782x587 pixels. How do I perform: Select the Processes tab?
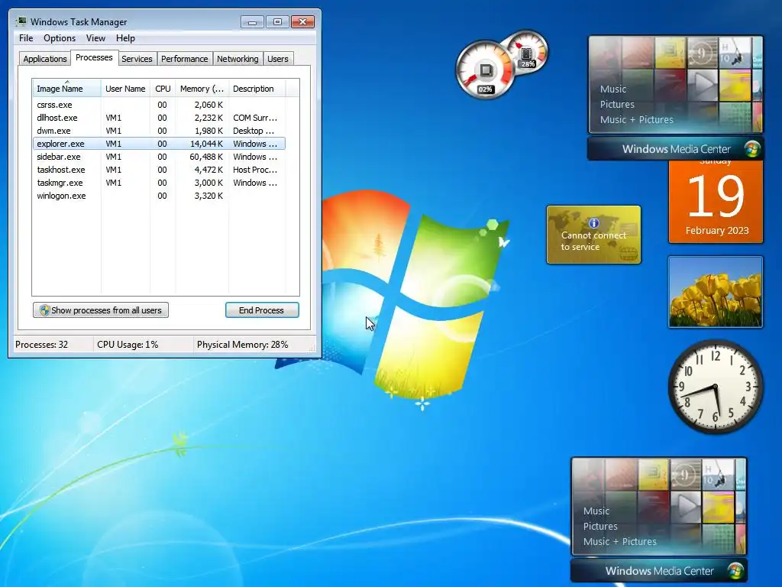coord(94,57)
